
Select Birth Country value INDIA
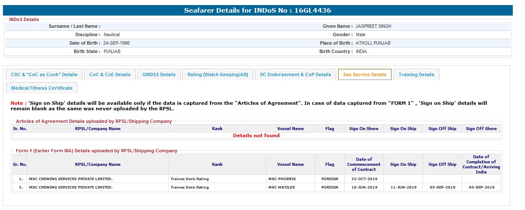[361, 51]
